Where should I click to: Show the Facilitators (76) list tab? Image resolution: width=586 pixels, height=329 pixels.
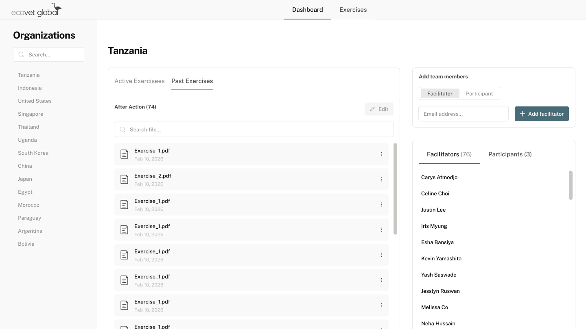(x=449, y=154)
